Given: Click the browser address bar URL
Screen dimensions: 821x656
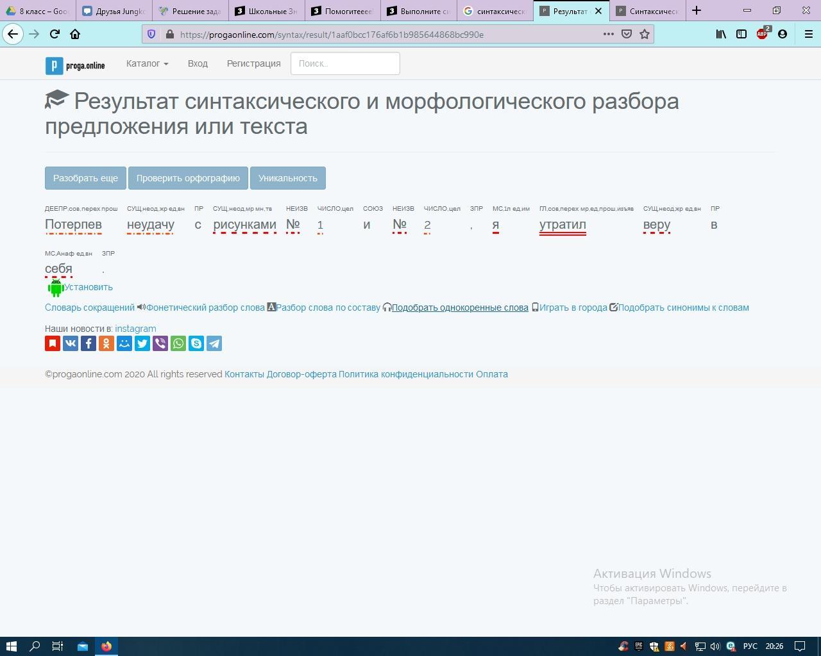Looking at the screenshot, I should 332,35.
